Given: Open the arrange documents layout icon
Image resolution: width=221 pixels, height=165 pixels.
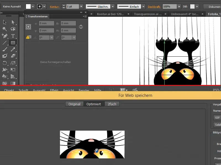Looking at the screenshot, I should (123, 90).
